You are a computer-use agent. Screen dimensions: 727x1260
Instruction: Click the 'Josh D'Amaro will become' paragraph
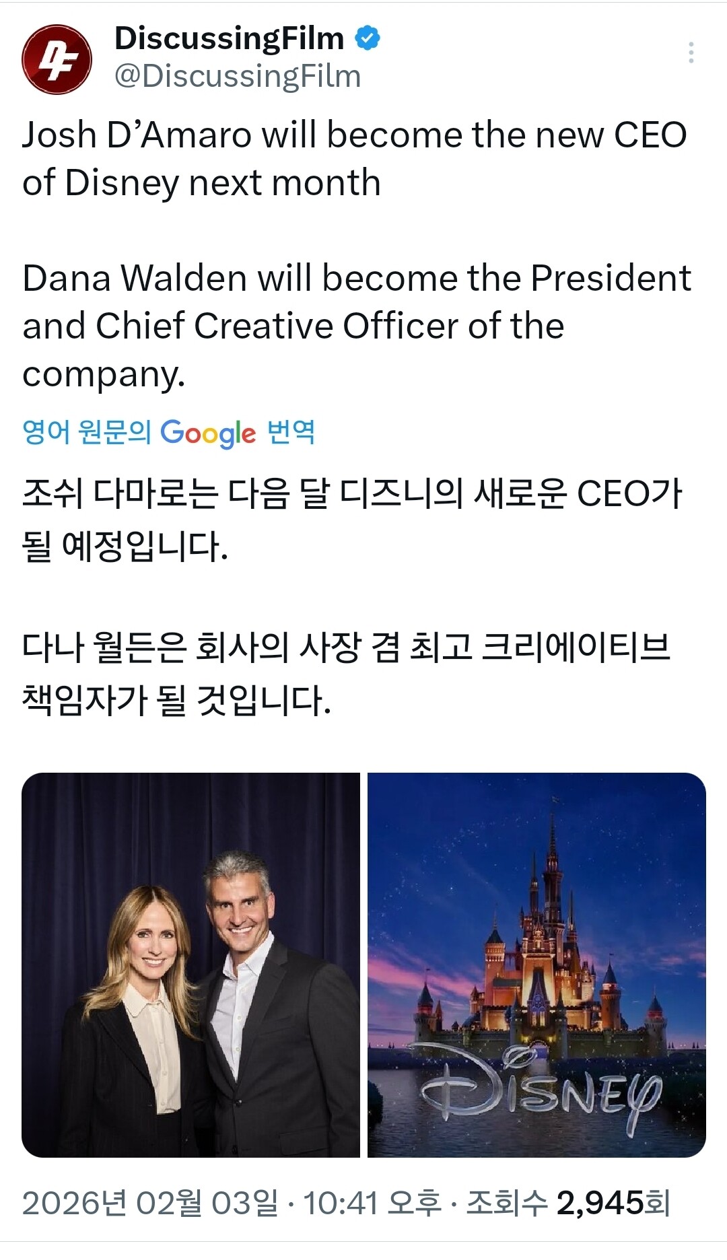[x=354, y=158]
